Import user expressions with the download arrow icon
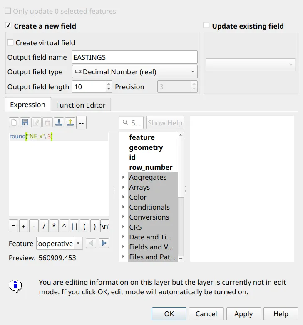The width and height of the screenshot is (303, 325). click(x=59, y=122)
